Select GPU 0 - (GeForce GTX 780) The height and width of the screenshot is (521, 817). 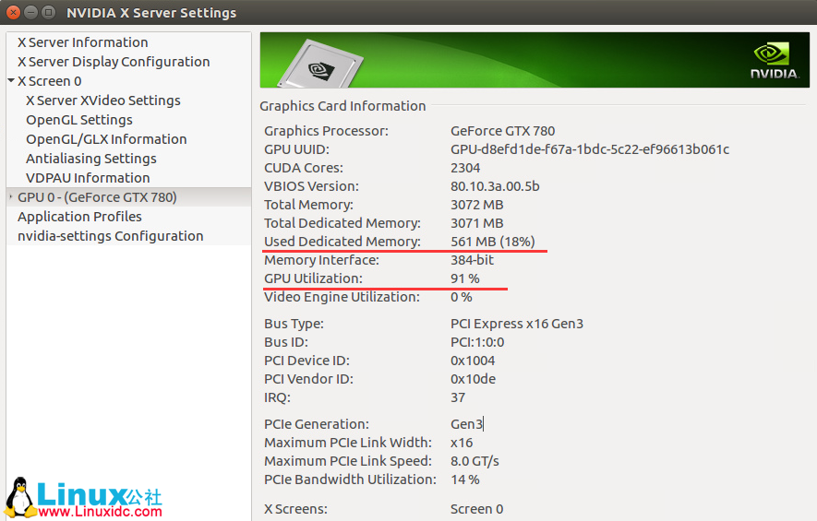pyautogui.click(x=97, y=197)
